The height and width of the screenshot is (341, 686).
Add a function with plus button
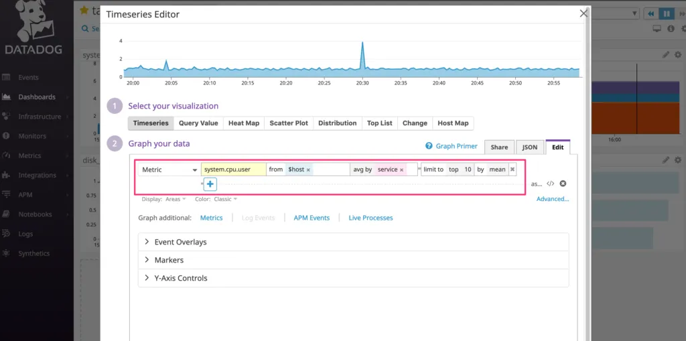click(x=210, y=184)
